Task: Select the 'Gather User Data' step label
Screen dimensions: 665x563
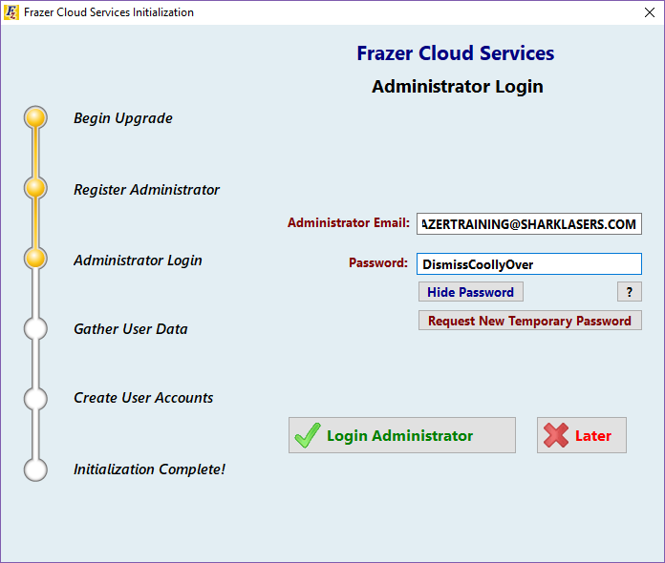Action: [131, 329]
